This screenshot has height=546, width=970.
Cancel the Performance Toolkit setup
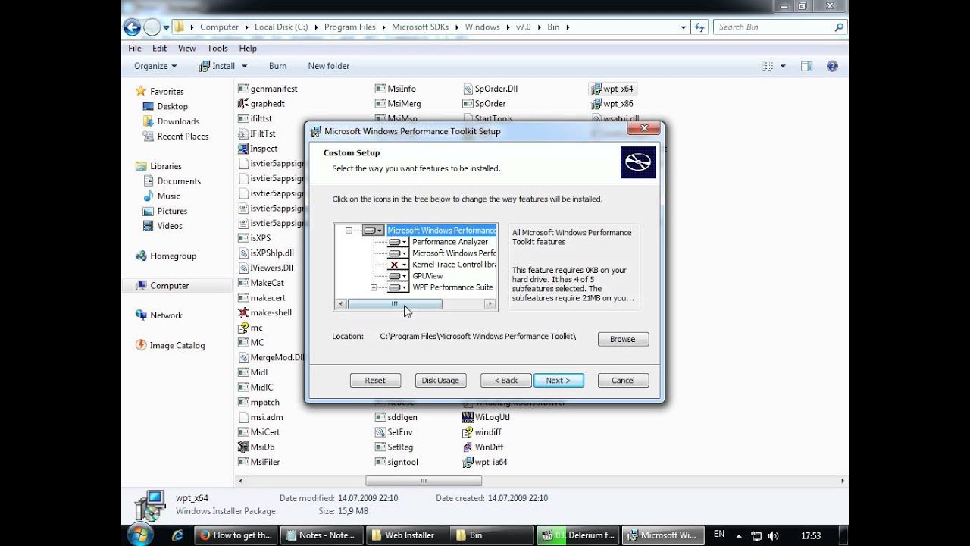[x=623, y=380]
